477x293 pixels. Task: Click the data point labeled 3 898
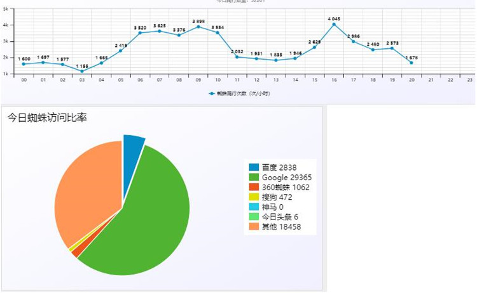point(198,27)
